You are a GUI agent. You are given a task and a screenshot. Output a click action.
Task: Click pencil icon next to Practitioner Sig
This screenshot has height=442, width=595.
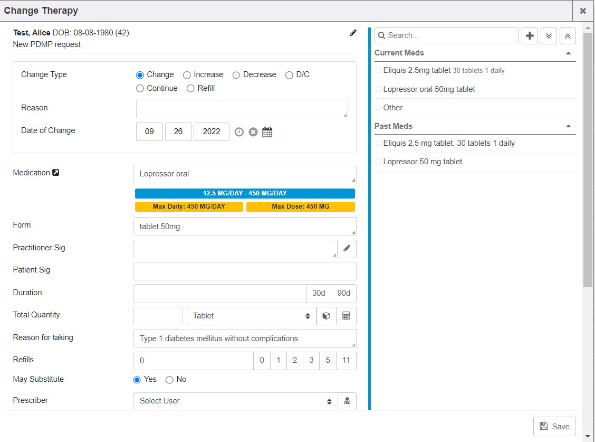tap(347, 249)
